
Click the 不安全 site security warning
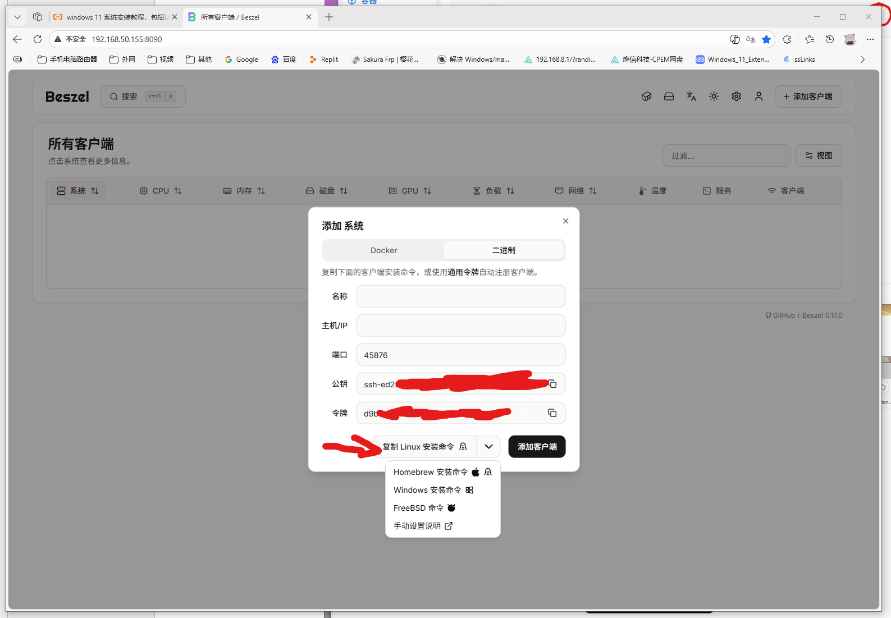click(x=70, y=39)
